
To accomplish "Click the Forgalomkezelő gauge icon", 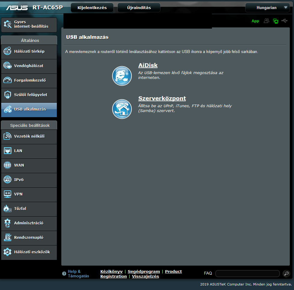I will click(8, 80).
